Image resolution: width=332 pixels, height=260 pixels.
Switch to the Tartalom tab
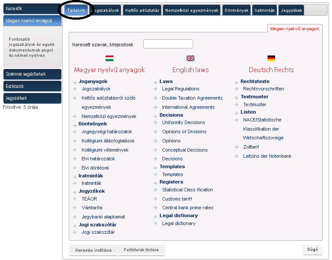pyautogui.click(x=76, y=10)
